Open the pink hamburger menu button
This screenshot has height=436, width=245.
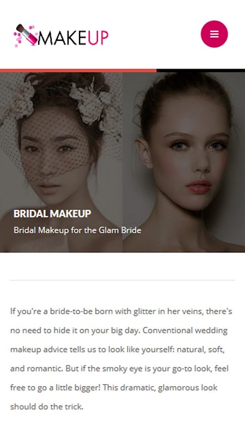click(x=214, y=34)
